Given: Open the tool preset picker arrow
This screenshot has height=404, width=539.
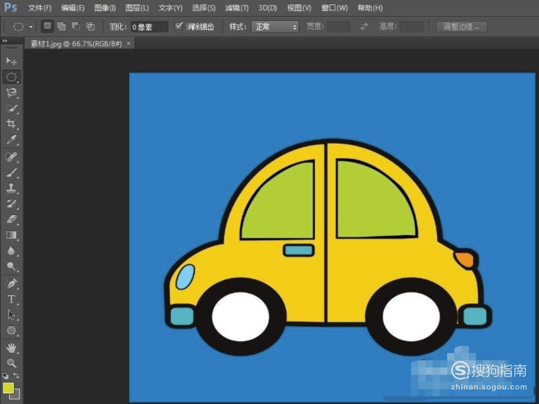Looking at the screenshot, I should [x=31, y=27].
